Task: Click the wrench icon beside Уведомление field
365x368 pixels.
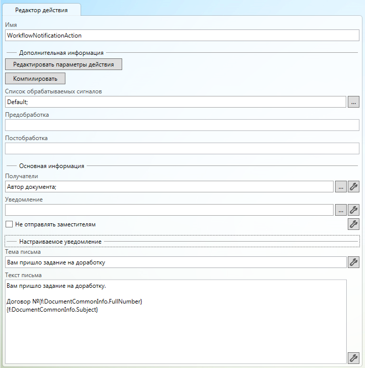Action: [x=353, y=210]
